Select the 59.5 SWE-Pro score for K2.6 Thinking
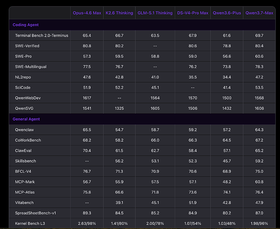The width and height of the screenshot is (280, 229). pos(119,56)
